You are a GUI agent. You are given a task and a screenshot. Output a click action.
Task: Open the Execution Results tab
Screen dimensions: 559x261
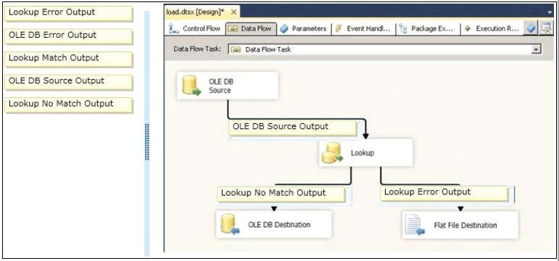(x=492, y=29)
